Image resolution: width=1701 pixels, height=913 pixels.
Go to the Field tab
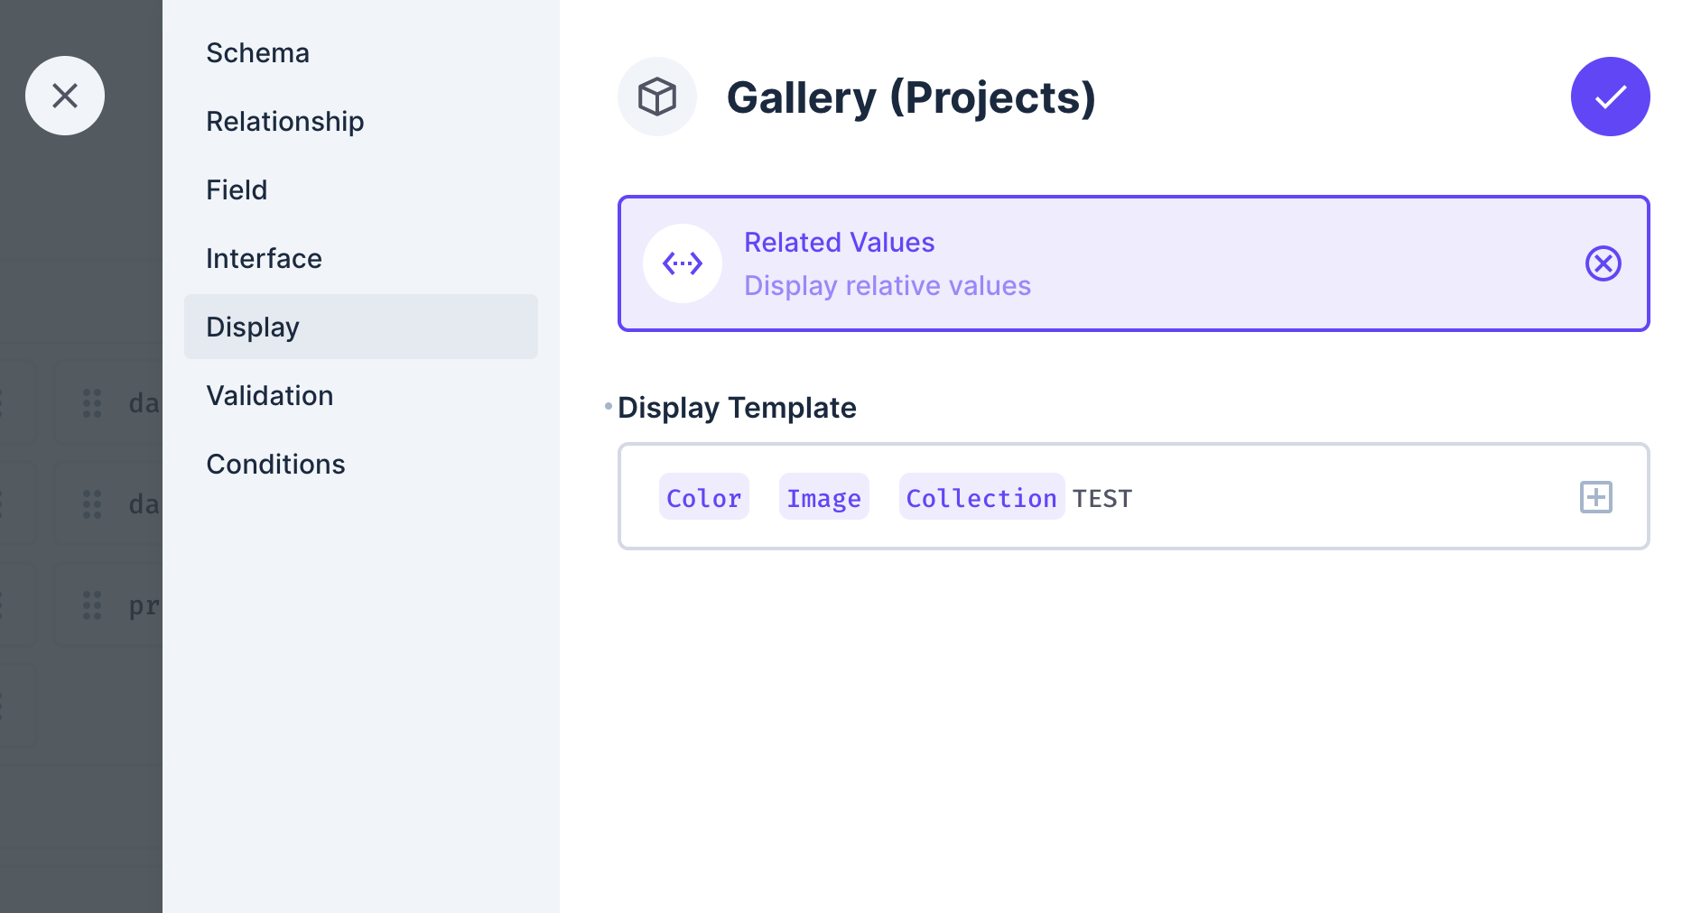point(237,189)
